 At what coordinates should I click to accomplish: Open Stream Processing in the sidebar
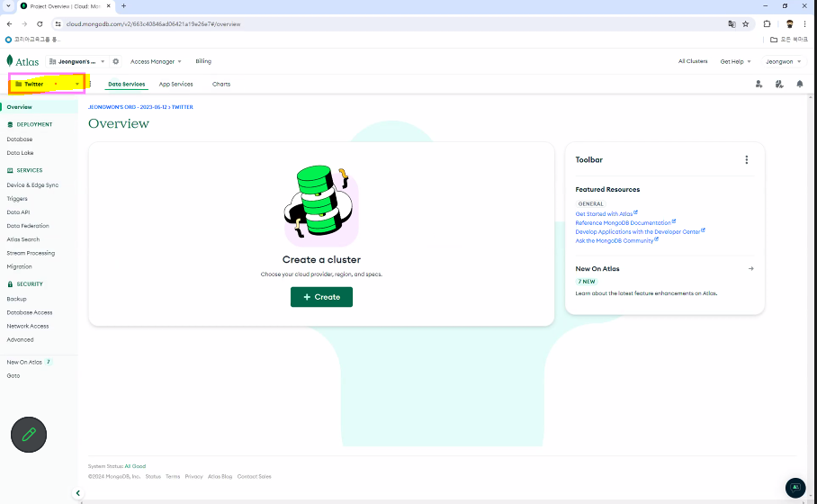pos(31,253)
